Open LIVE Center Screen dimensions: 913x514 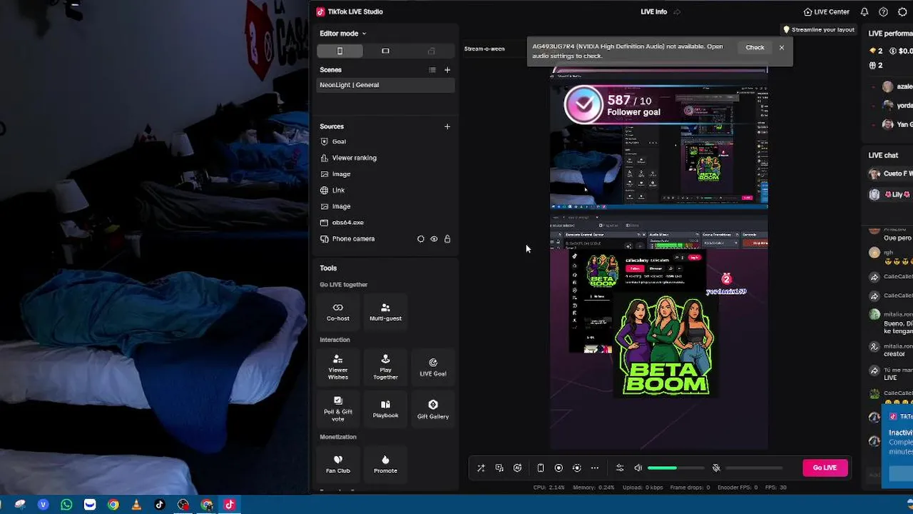click(x=826, y=11)
